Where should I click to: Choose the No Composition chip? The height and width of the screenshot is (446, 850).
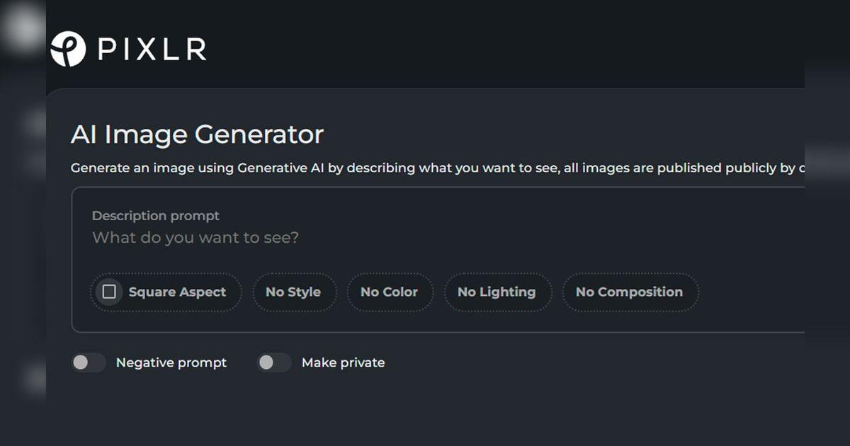629,292
